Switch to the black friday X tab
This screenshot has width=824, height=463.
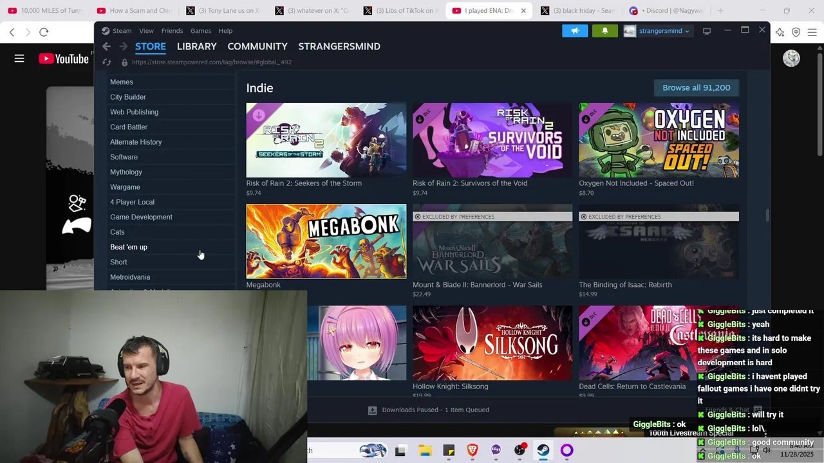click(578, 11)
